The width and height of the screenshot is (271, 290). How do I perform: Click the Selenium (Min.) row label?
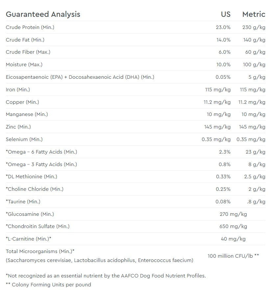click(x=24, y=139)
